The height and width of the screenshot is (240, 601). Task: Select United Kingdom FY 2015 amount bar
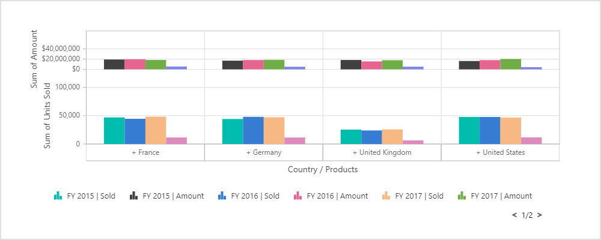tap(351, 64)
